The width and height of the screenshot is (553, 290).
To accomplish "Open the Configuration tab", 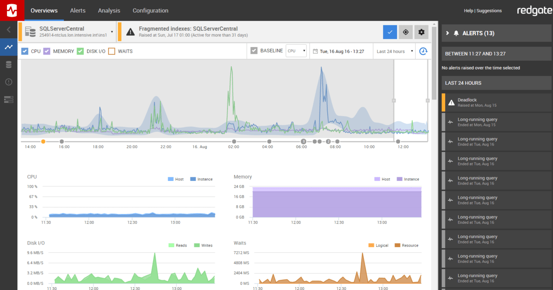I will pyautogui.click(x=150, y=10).
